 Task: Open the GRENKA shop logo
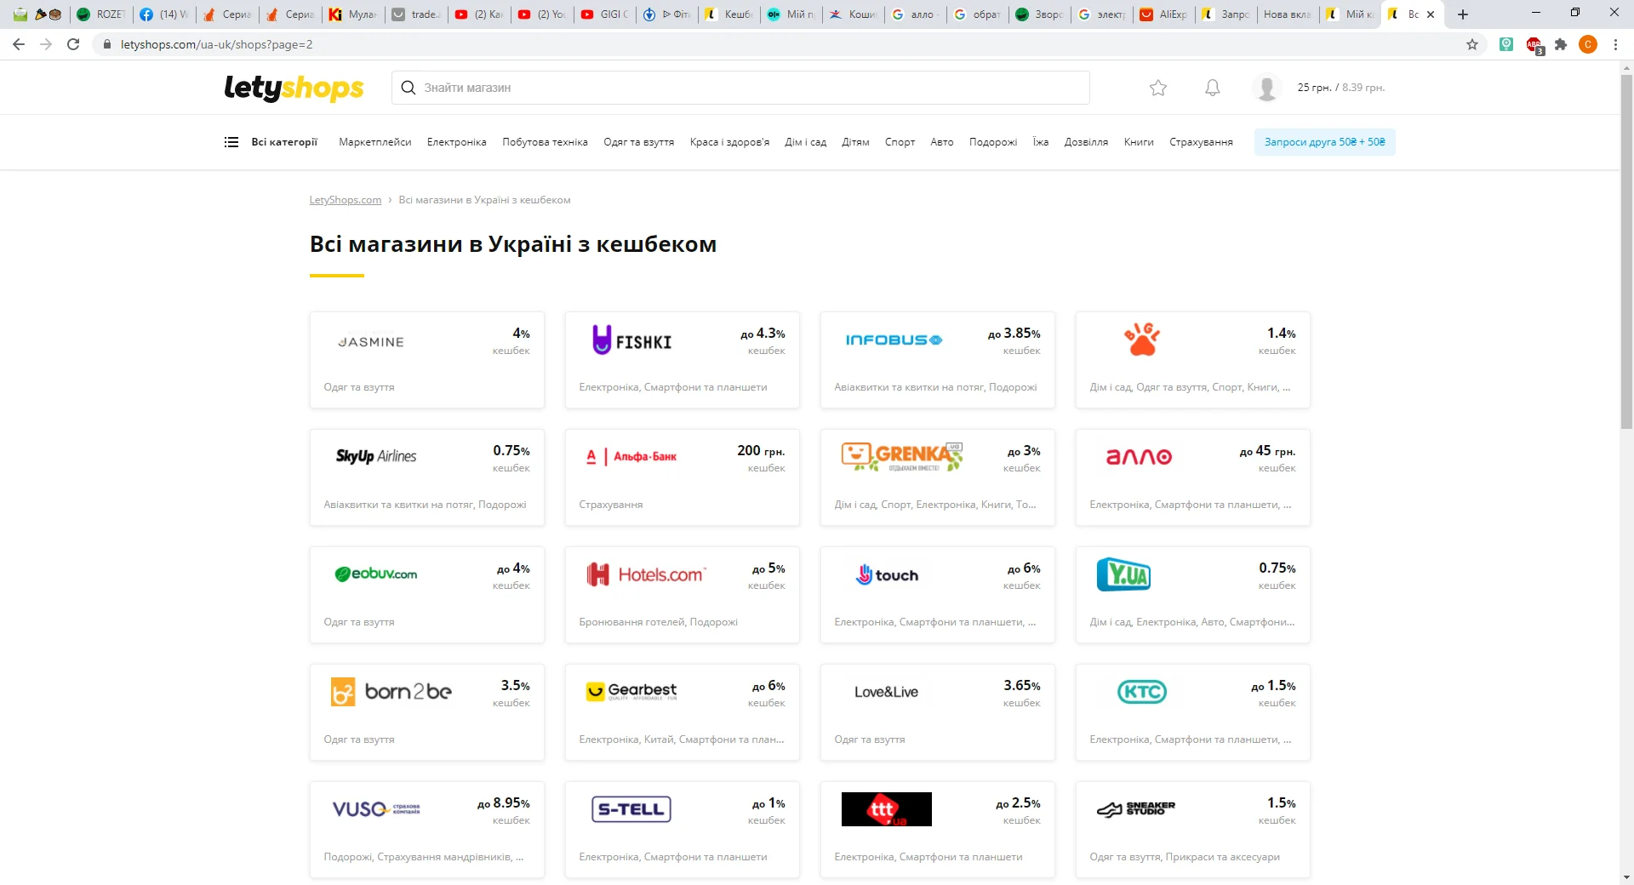(x=901, y=457)
